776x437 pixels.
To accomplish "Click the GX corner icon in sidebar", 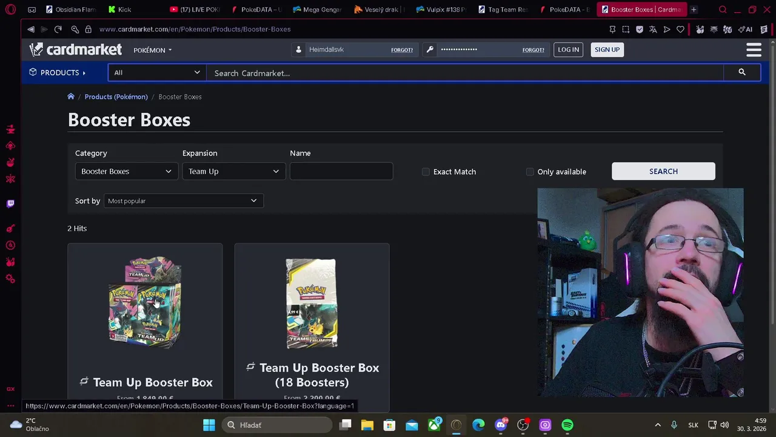I will 10,389.
